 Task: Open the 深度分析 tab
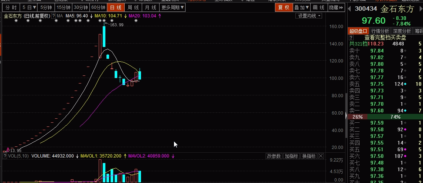pos(402,31)
